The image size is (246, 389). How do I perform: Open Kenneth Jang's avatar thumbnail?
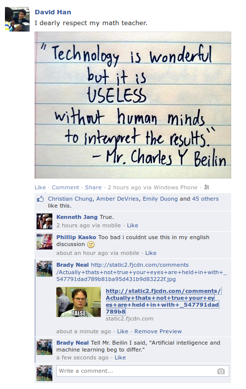[x=44, y=221]
